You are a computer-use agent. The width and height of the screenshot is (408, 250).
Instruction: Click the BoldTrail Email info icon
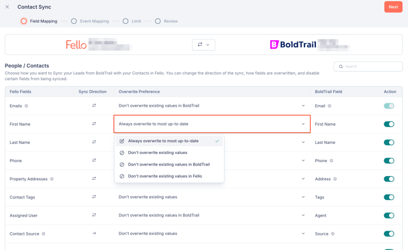pyautogui.click(x=329, y=106)
